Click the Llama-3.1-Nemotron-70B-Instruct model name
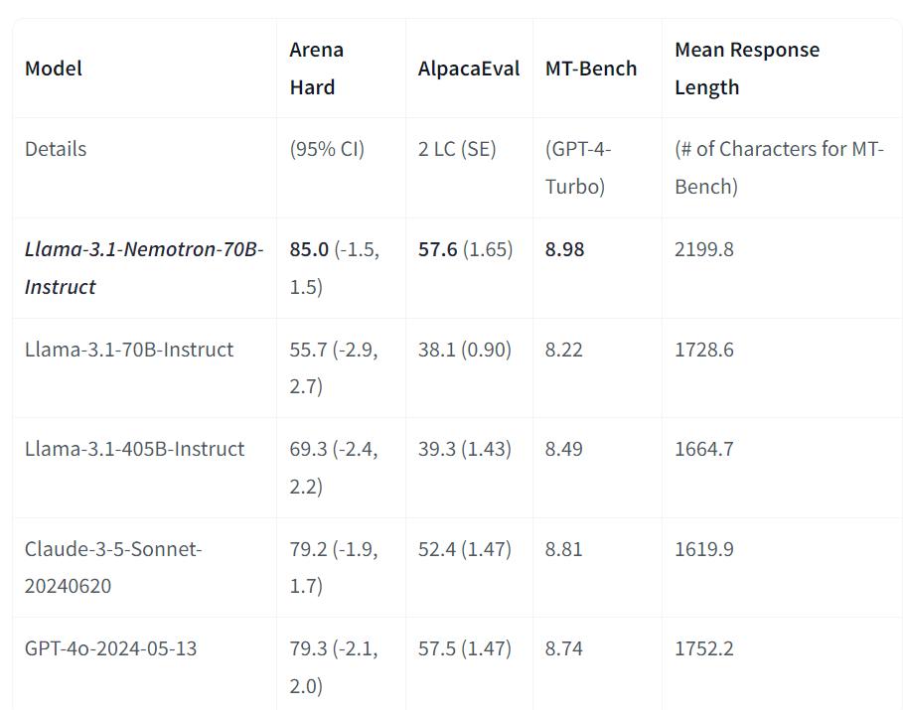 pyautogui.click(x=144, y=268)
